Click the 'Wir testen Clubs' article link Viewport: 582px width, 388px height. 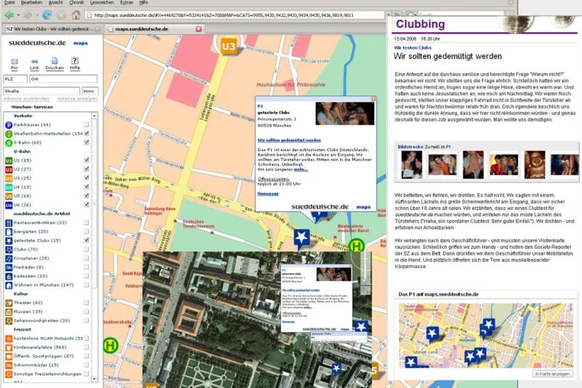pos(412,48)
